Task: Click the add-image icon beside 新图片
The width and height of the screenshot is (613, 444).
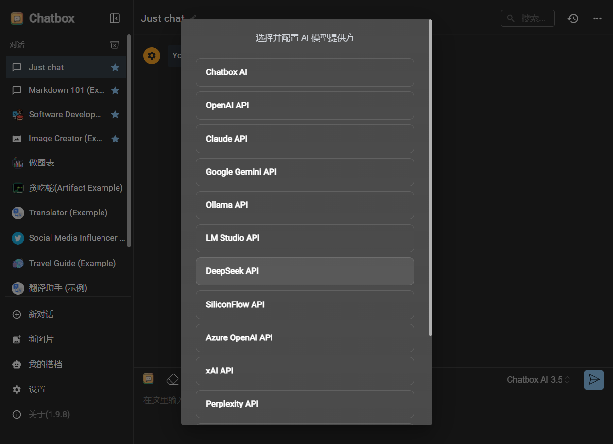Action: [17, 339]
